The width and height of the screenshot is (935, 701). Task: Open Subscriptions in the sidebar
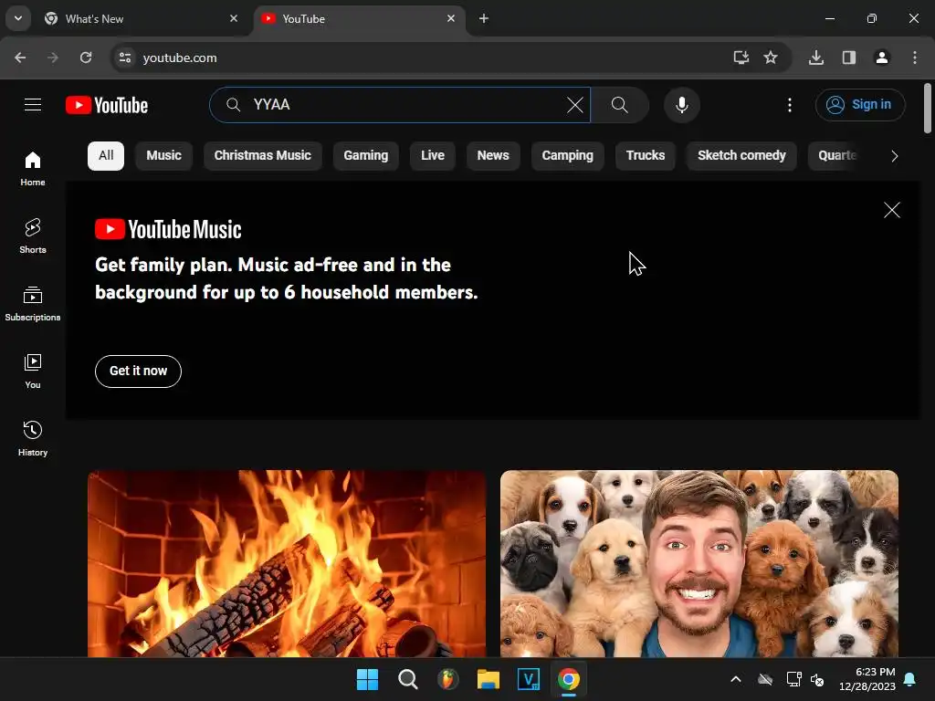tap(33, 303)
